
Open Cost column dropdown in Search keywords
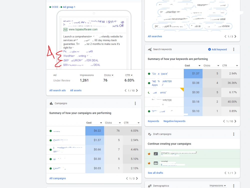pyautogui.click(x=192, y=65)
